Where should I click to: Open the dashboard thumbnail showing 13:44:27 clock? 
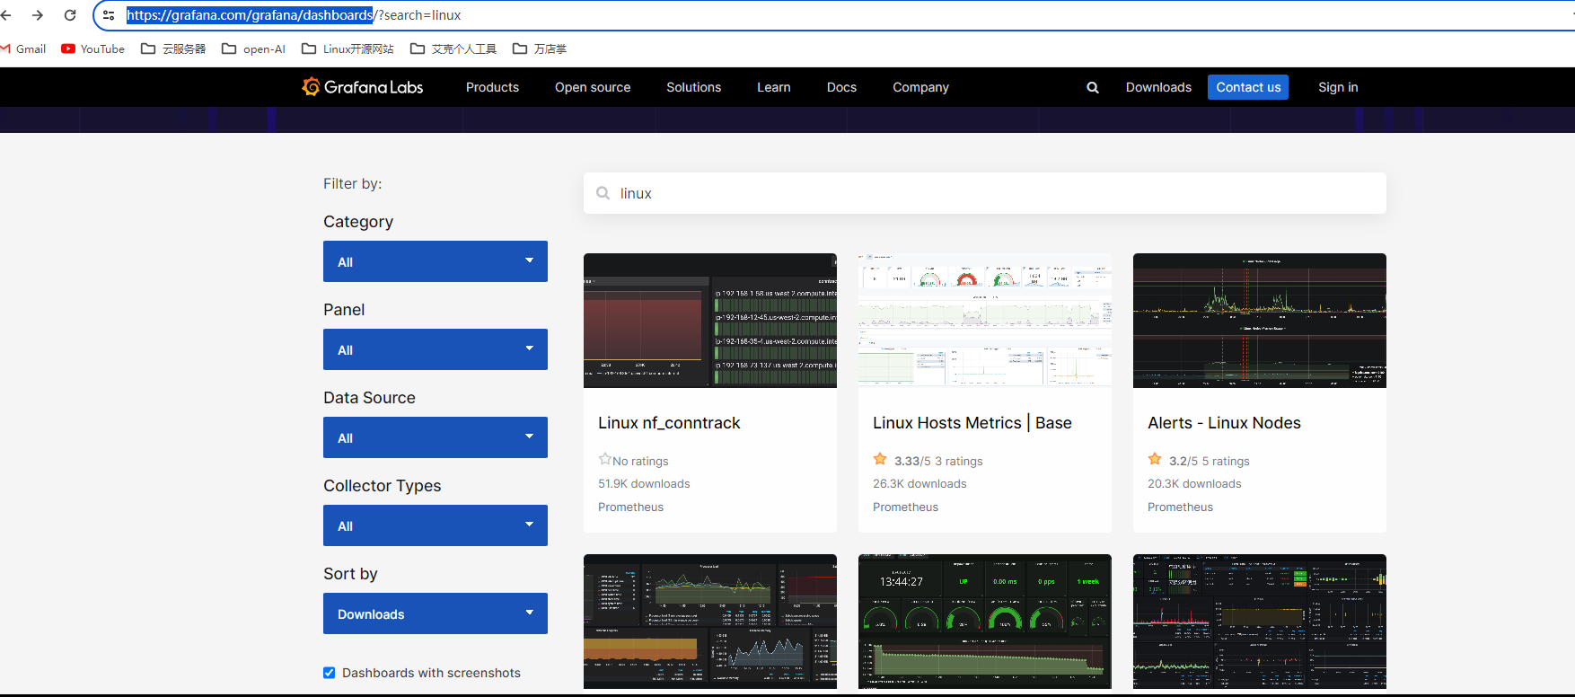[985, 622]
